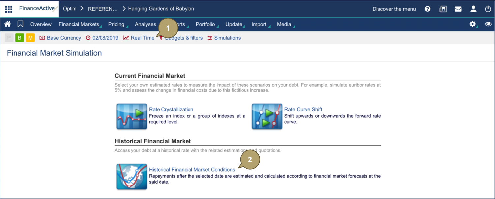Click the bookmark icon beside Overview
Image resolution: width=495 pixels, height=199 pixels.
coord(20,24)
